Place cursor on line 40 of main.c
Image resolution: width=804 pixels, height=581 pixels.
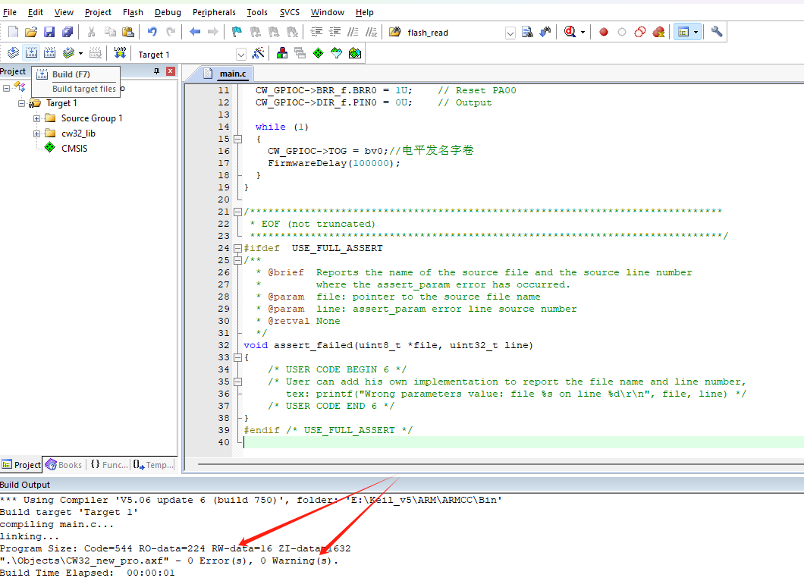(523, 442)
